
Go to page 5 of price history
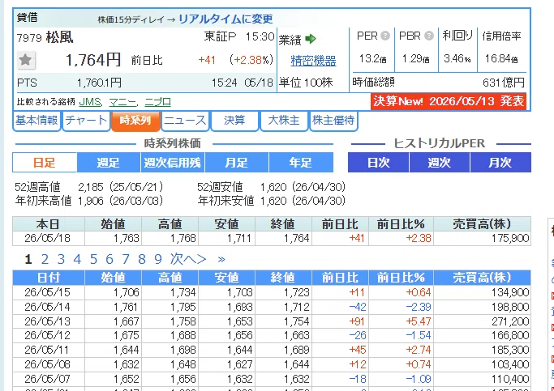93,260
